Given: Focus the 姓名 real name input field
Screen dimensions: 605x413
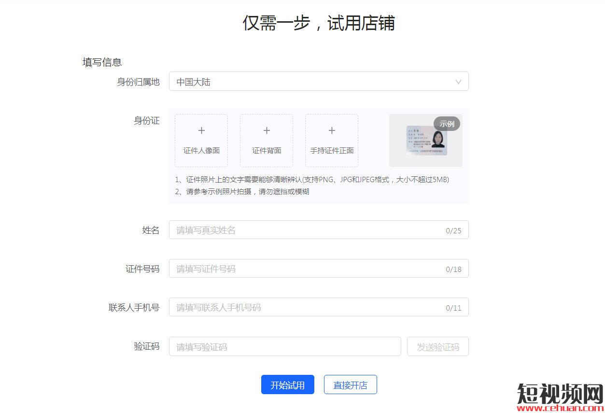Looking at the screenshot, I should tap(304, 230).
